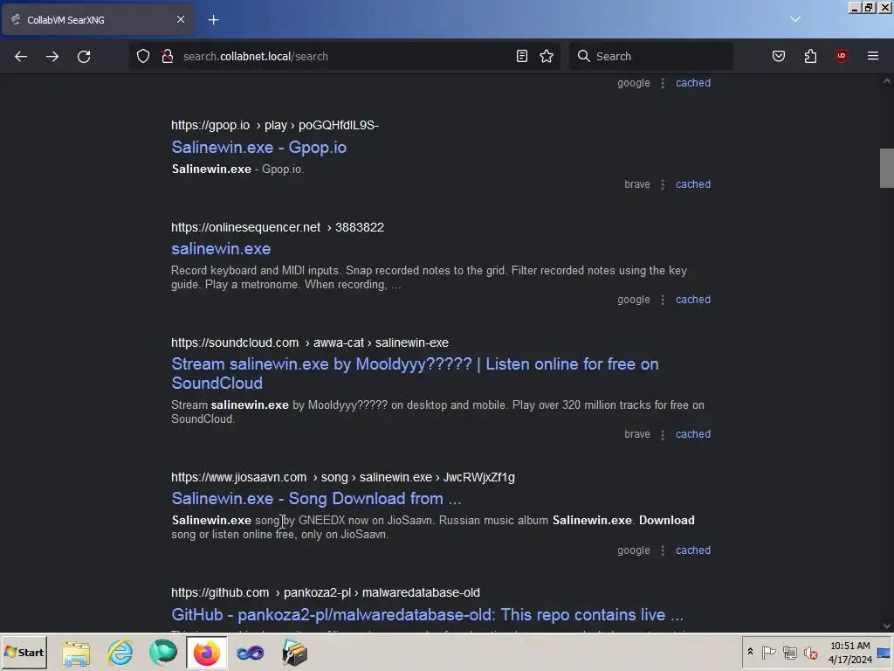894x671 pixels.
Task: Click https://github.com URL text
Action: (220, 593)
